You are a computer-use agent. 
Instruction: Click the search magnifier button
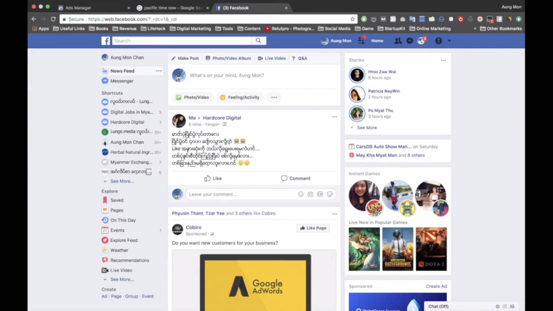pos(258,40)
